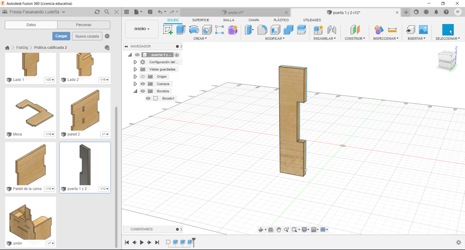Screen dimensions: 465x250
Task: Click the Measure tool in Inspeccionar
Action: click(392, 30)
